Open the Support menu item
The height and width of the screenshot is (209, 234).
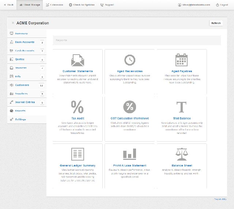coord(107,5)
